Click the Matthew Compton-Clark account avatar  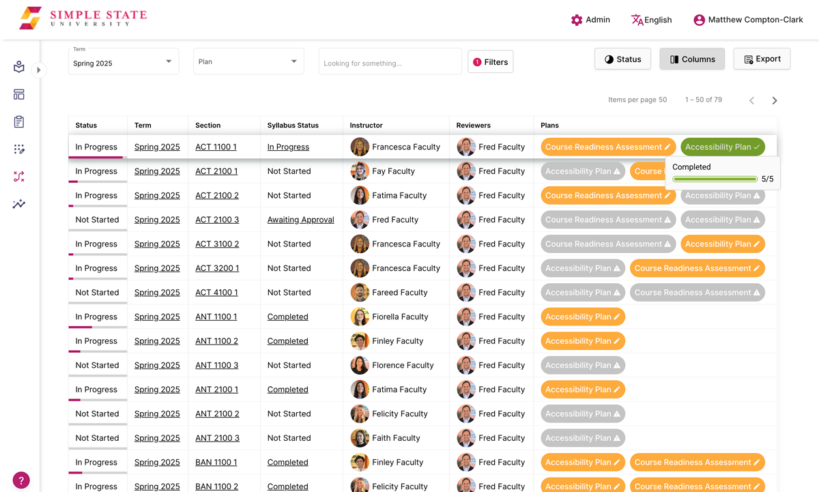(698, 20)
